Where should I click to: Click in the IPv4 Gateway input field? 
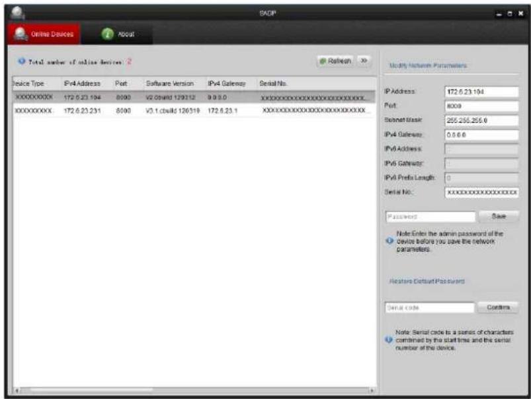[481, 135]
